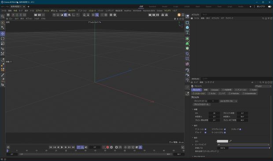Click the Z axis lock icon

point(21,15)
